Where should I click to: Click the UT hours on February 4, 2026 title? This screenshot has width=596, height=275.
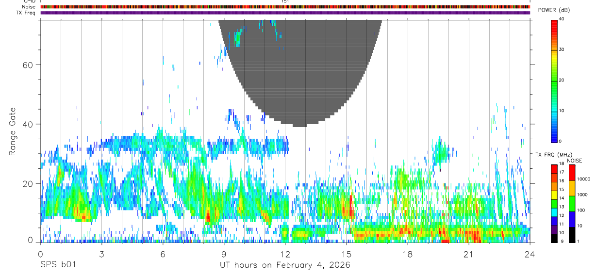tap(285, 265)
